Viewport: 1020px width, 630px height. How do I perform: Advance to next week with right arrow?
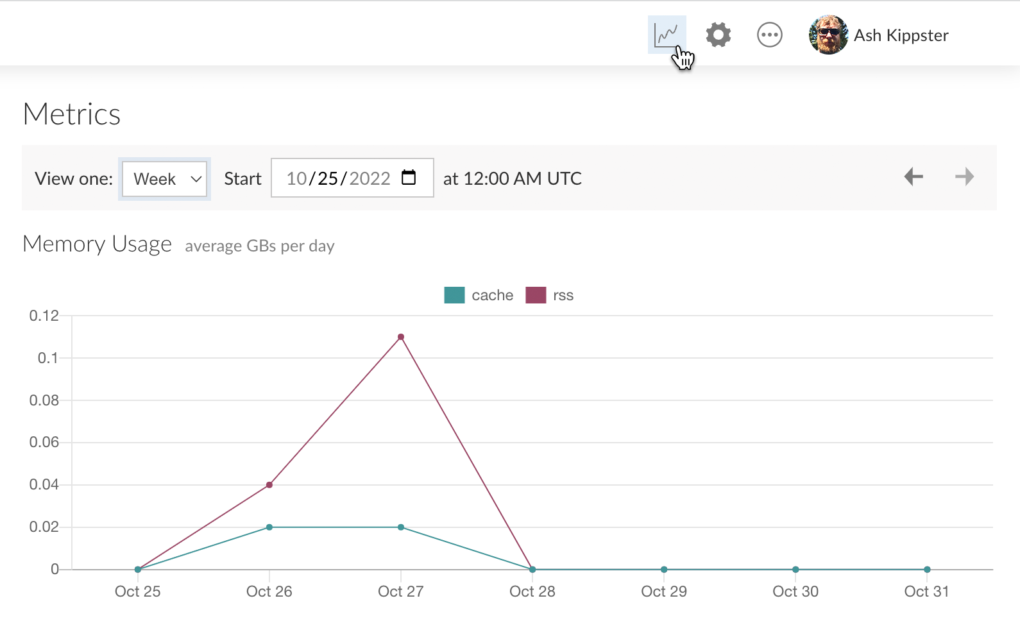[x=964, y=176]
